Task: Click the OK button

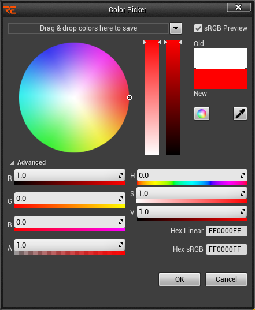Action: (179, 279)
